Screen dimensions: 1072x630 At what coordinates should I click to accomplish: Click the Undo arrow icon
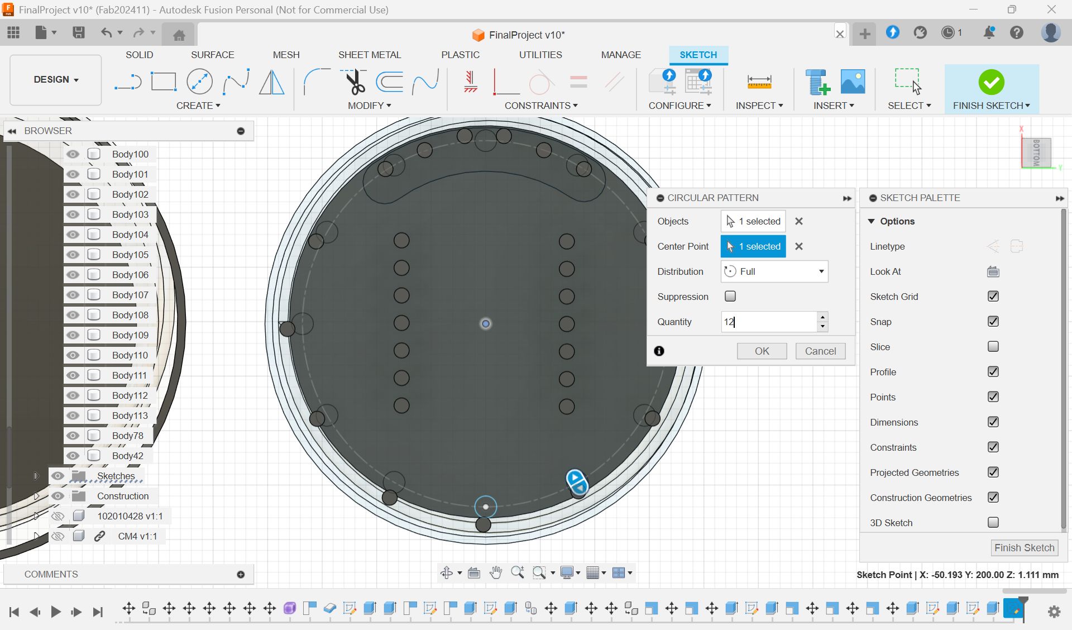click(x=106, y=32)
